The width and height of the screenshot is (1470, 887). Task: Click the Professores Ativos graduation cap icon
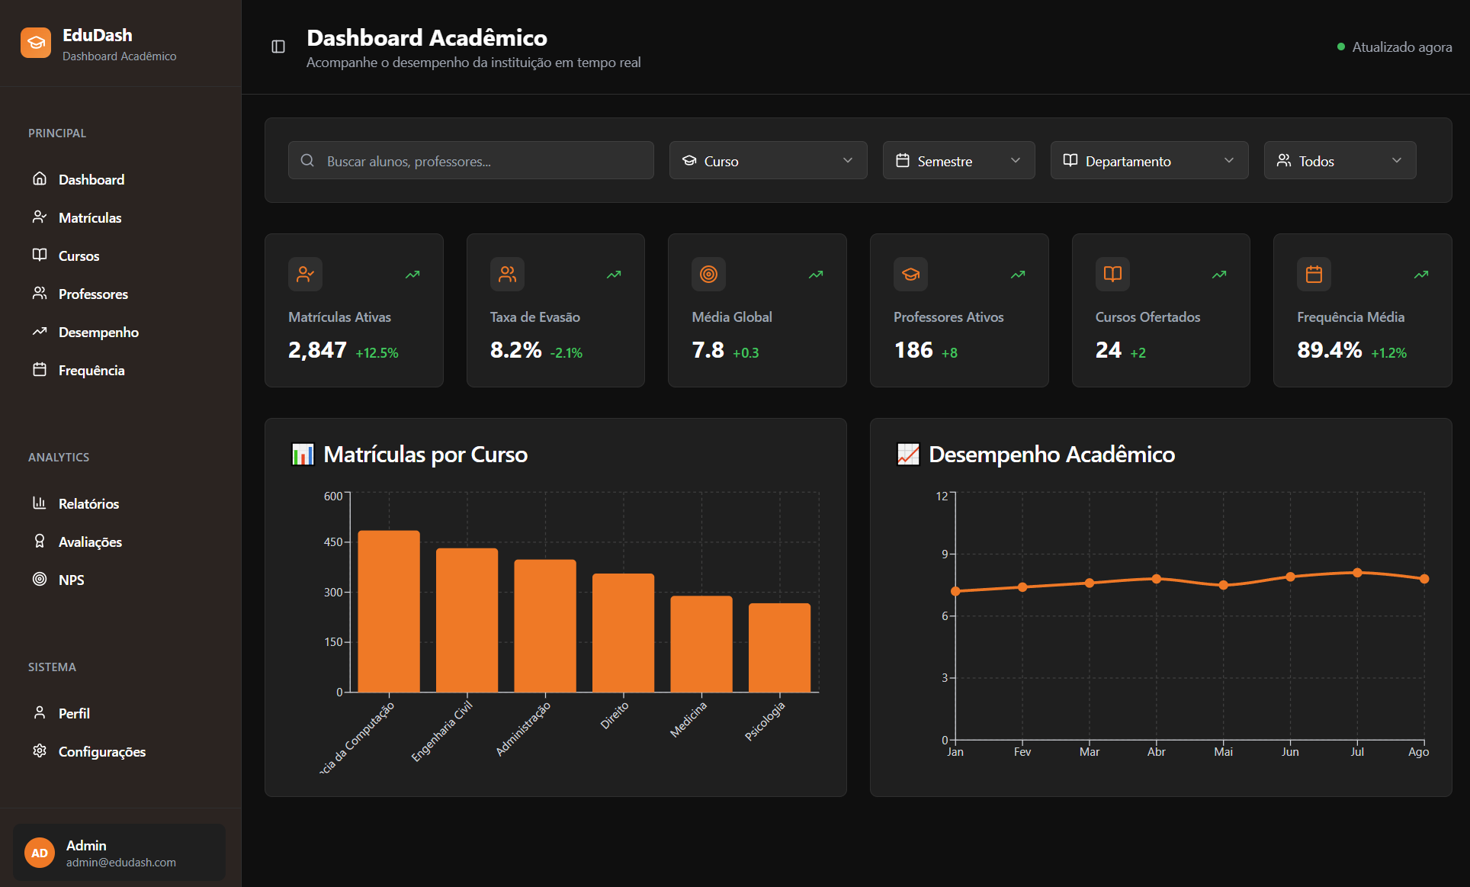(x=910, y=275)
